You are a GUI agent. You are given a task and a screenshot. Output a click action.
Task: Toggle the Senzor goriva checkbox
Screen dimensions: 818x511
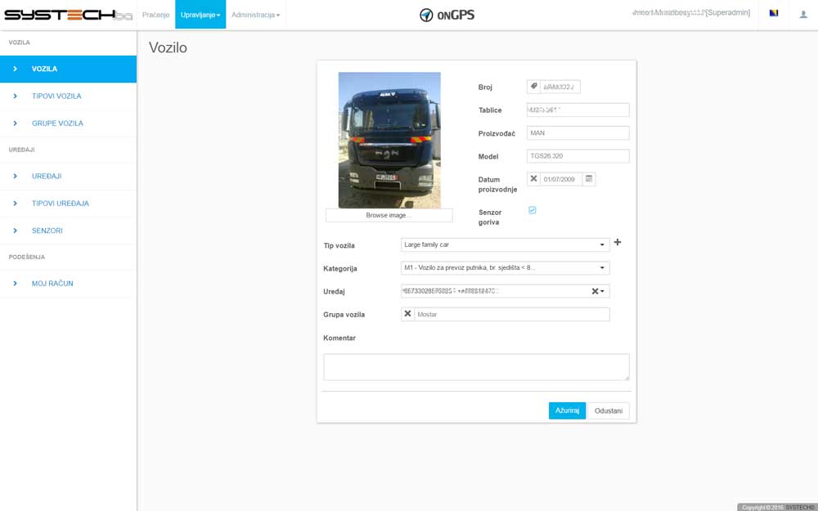coord(533,210)
